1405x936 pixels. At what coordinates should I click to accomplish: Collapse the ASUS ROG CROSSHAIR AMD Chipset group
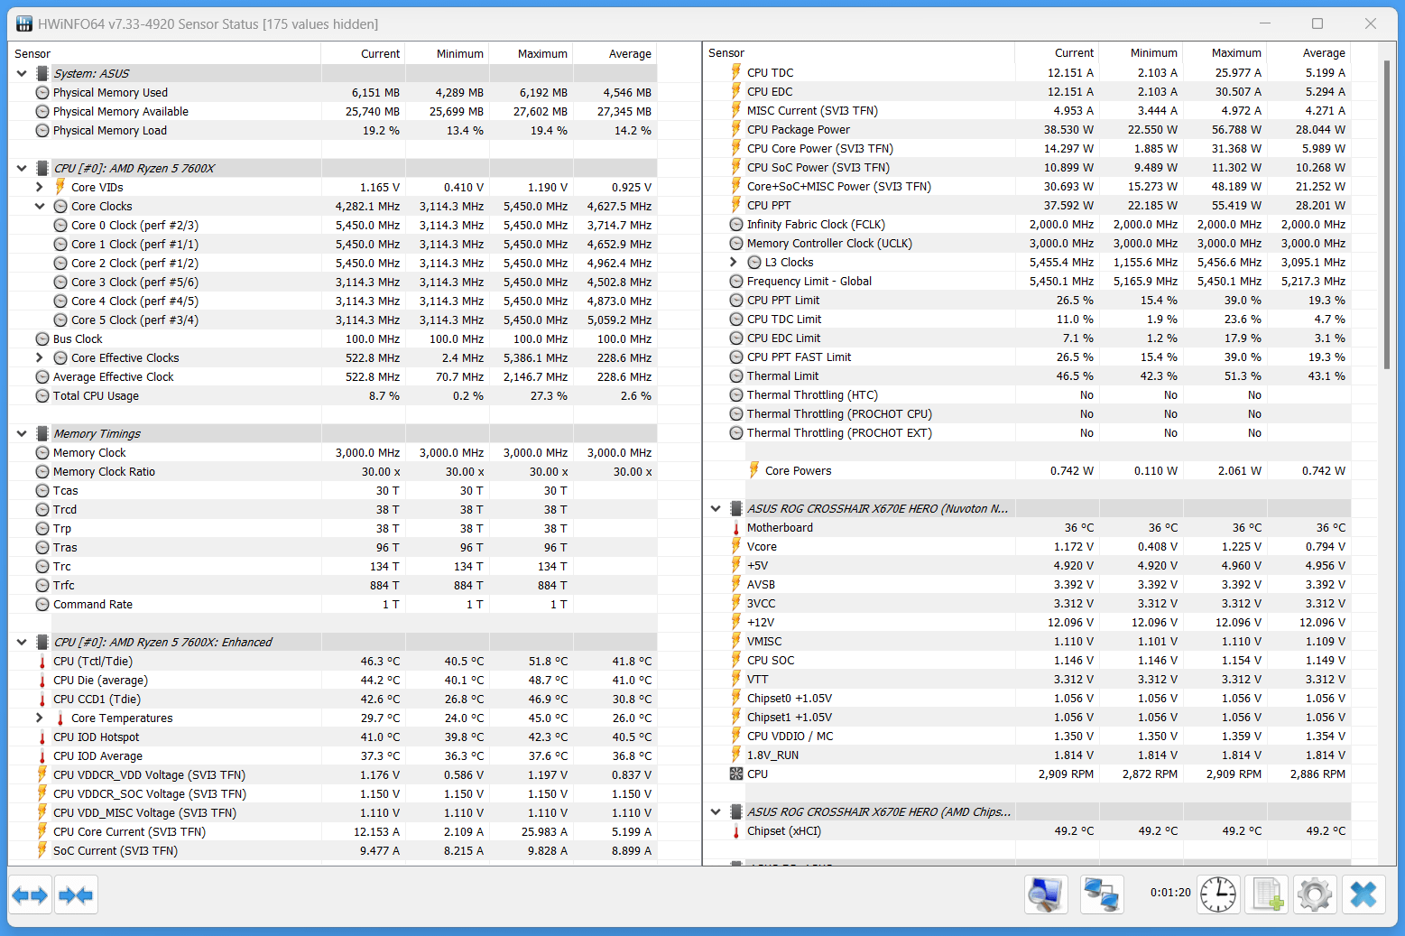pos(716,812)
